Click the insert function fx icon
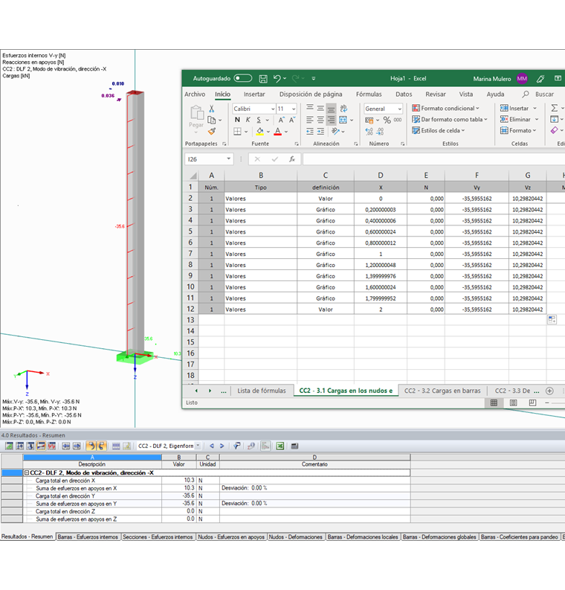565x590 pixels. 292,159
